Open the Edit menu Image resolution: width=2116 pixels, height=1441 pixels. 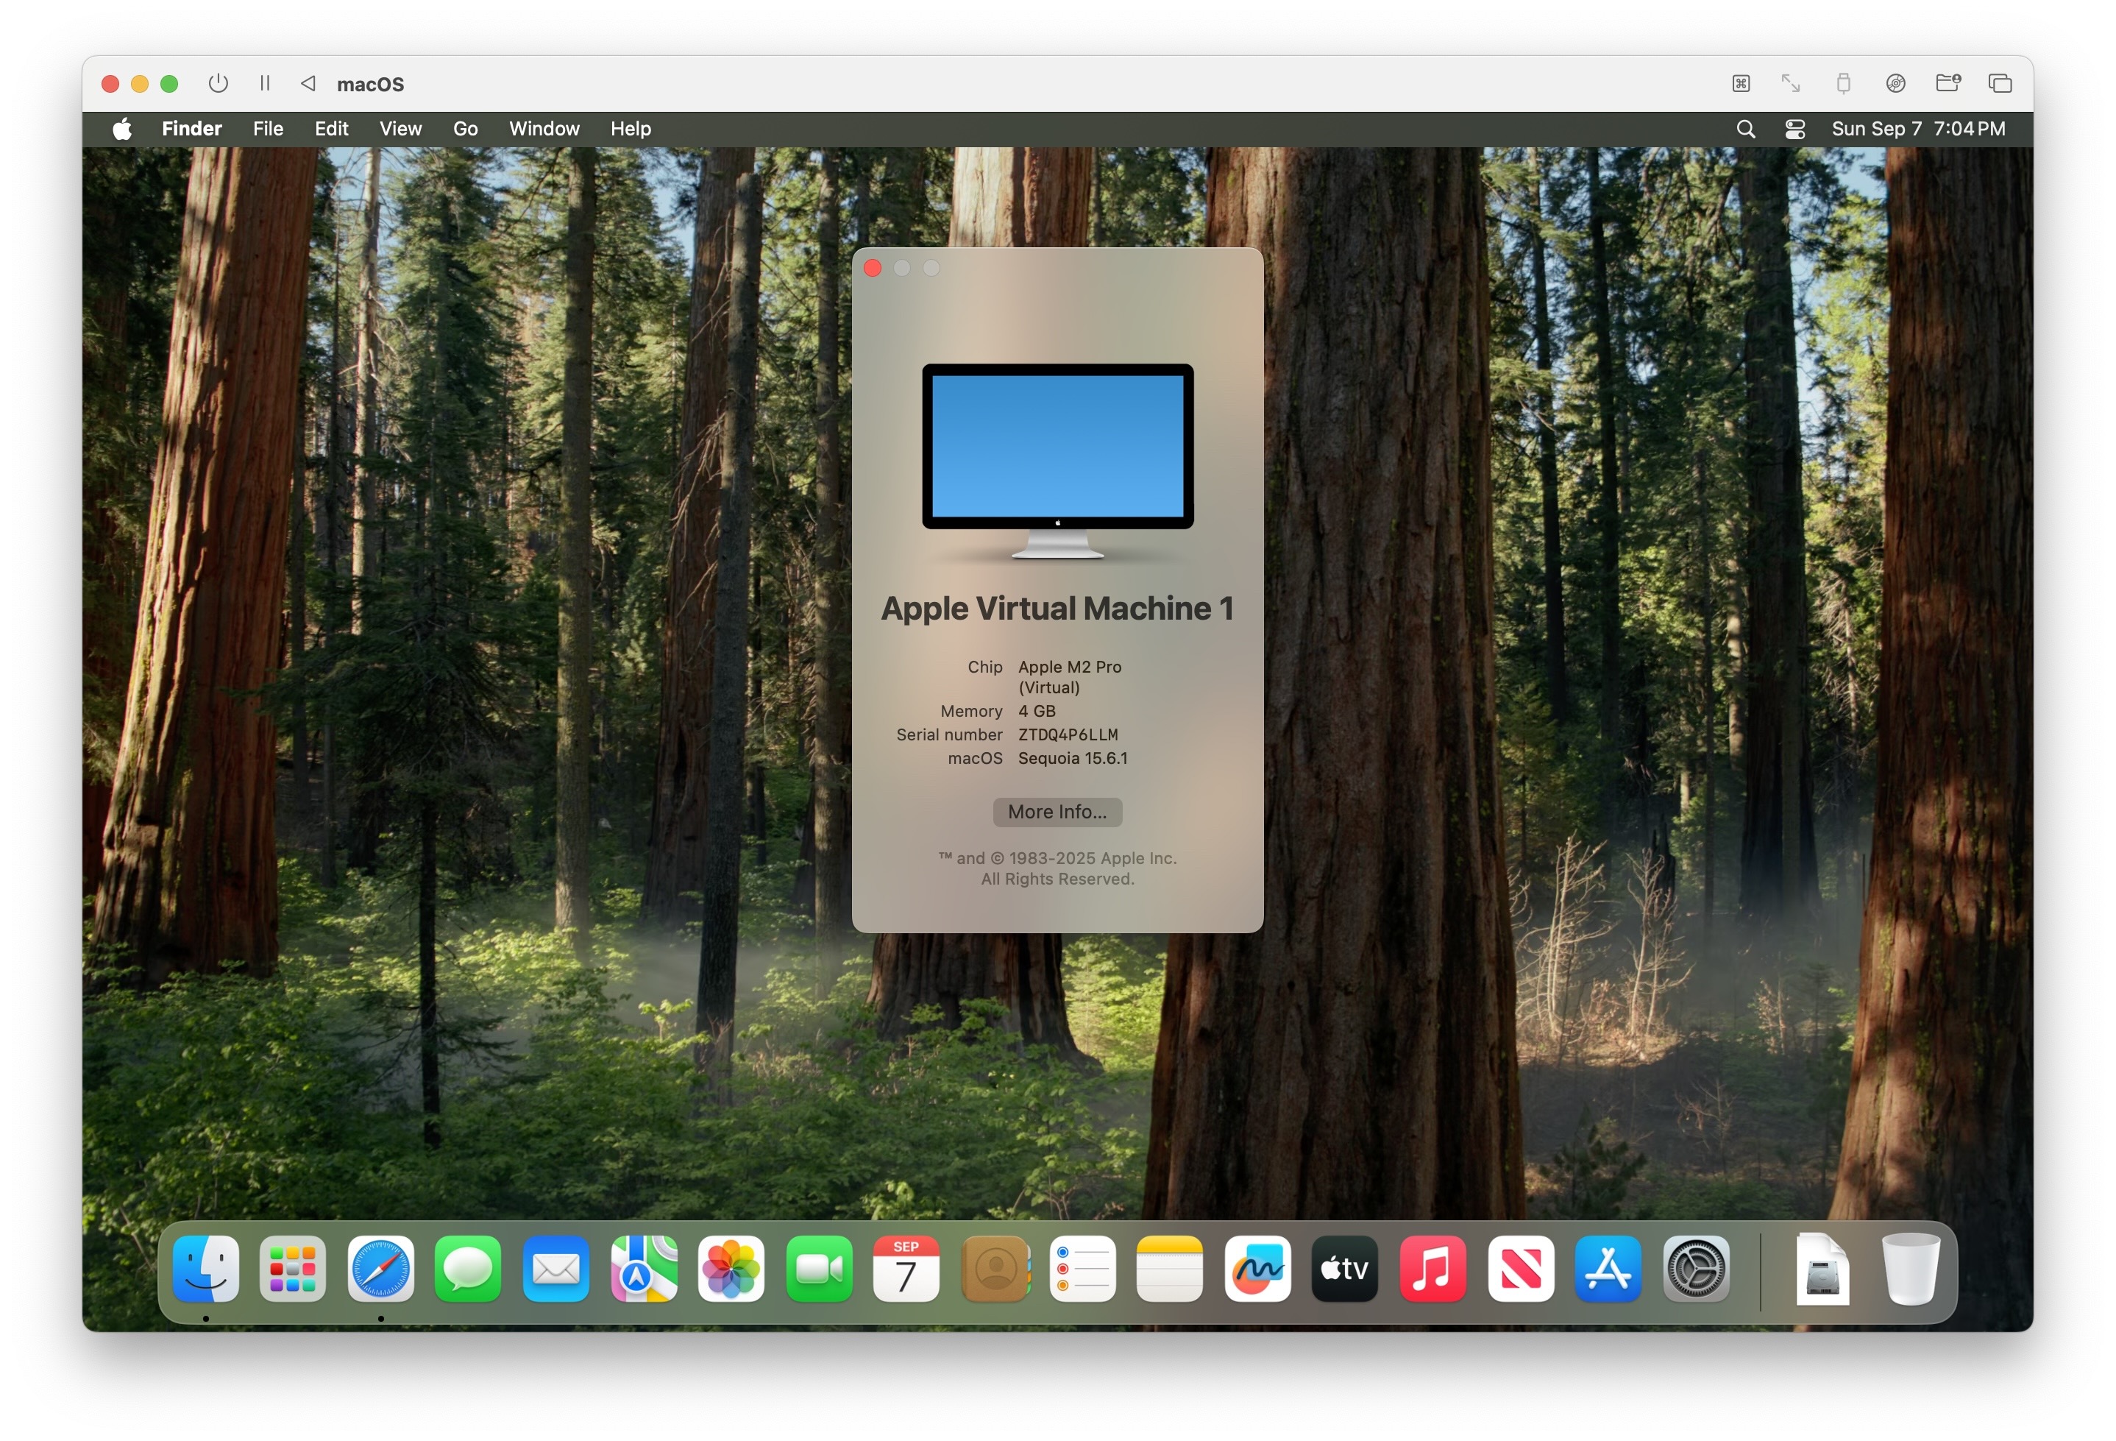[331, 130]
